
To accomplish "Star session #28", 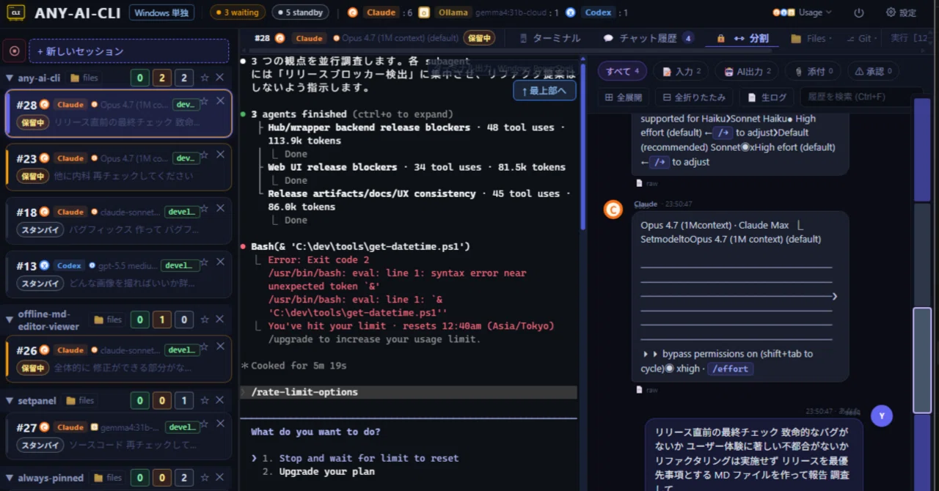I will (205, 100).
